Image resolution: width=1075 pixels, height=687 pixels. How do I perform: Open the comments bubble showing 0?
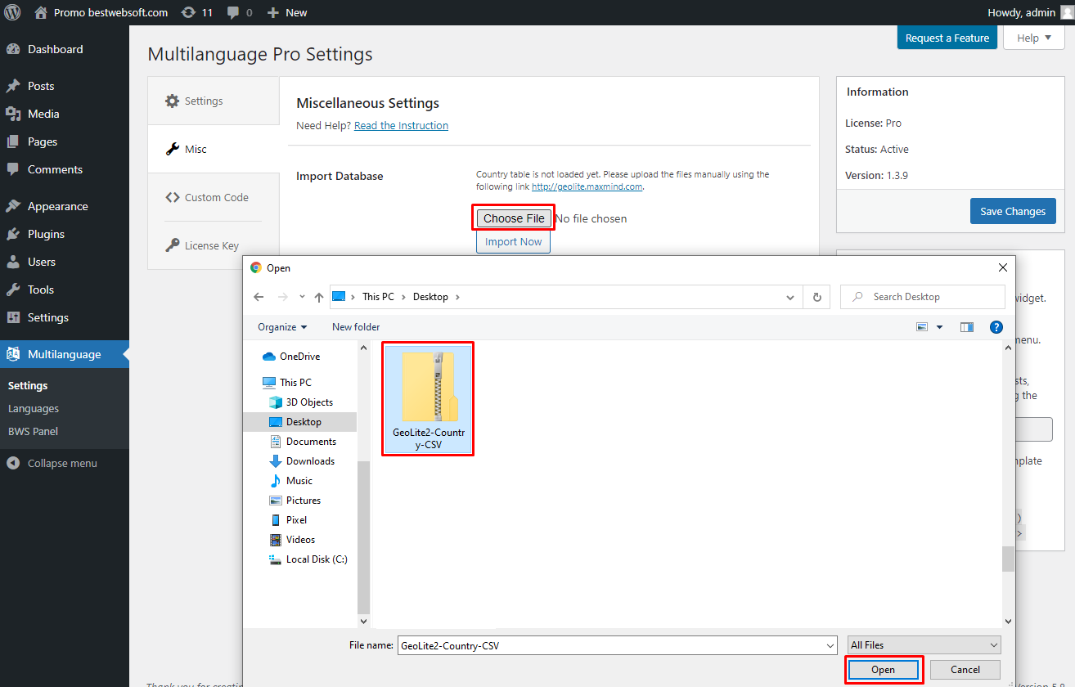[x=240, y=12]
